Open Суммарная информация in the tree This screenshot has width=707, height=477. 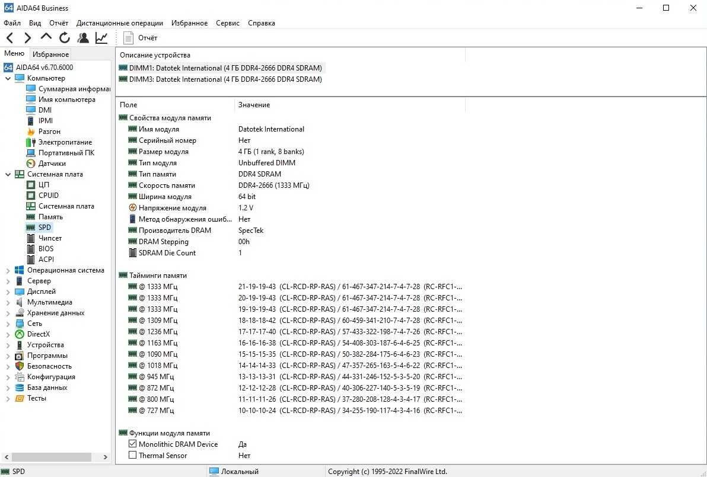coord(68,89)
